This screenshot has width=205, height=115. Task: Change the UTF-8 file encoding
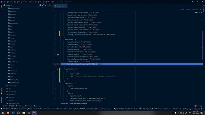tap(140, 109)
